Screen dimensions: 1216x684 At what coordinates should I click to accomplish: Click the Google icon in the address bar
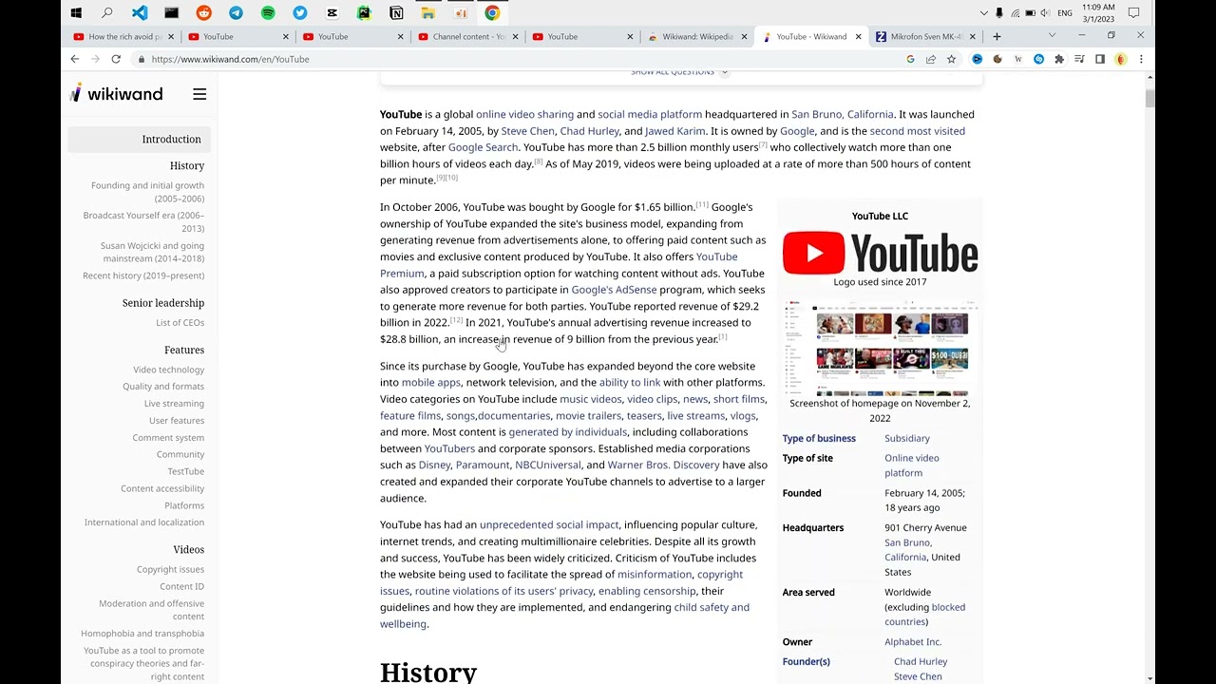pos(910,59)
